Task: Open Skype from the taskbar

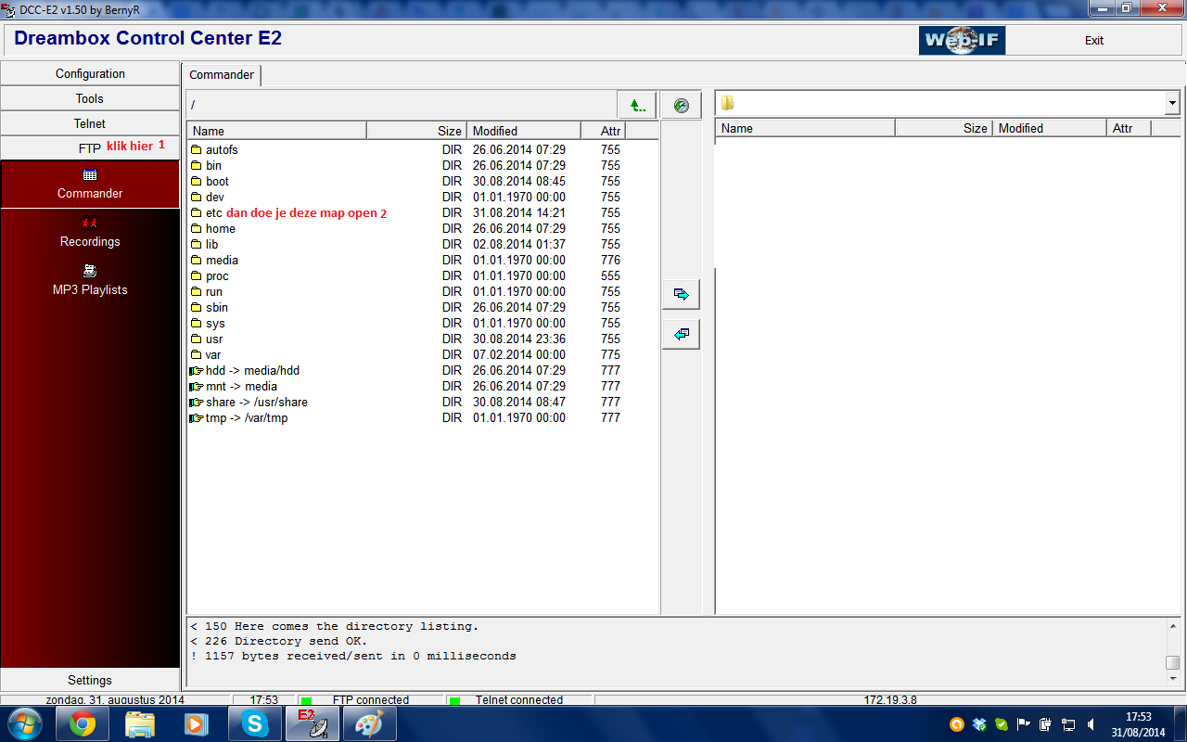Action: tap(254, 723)
